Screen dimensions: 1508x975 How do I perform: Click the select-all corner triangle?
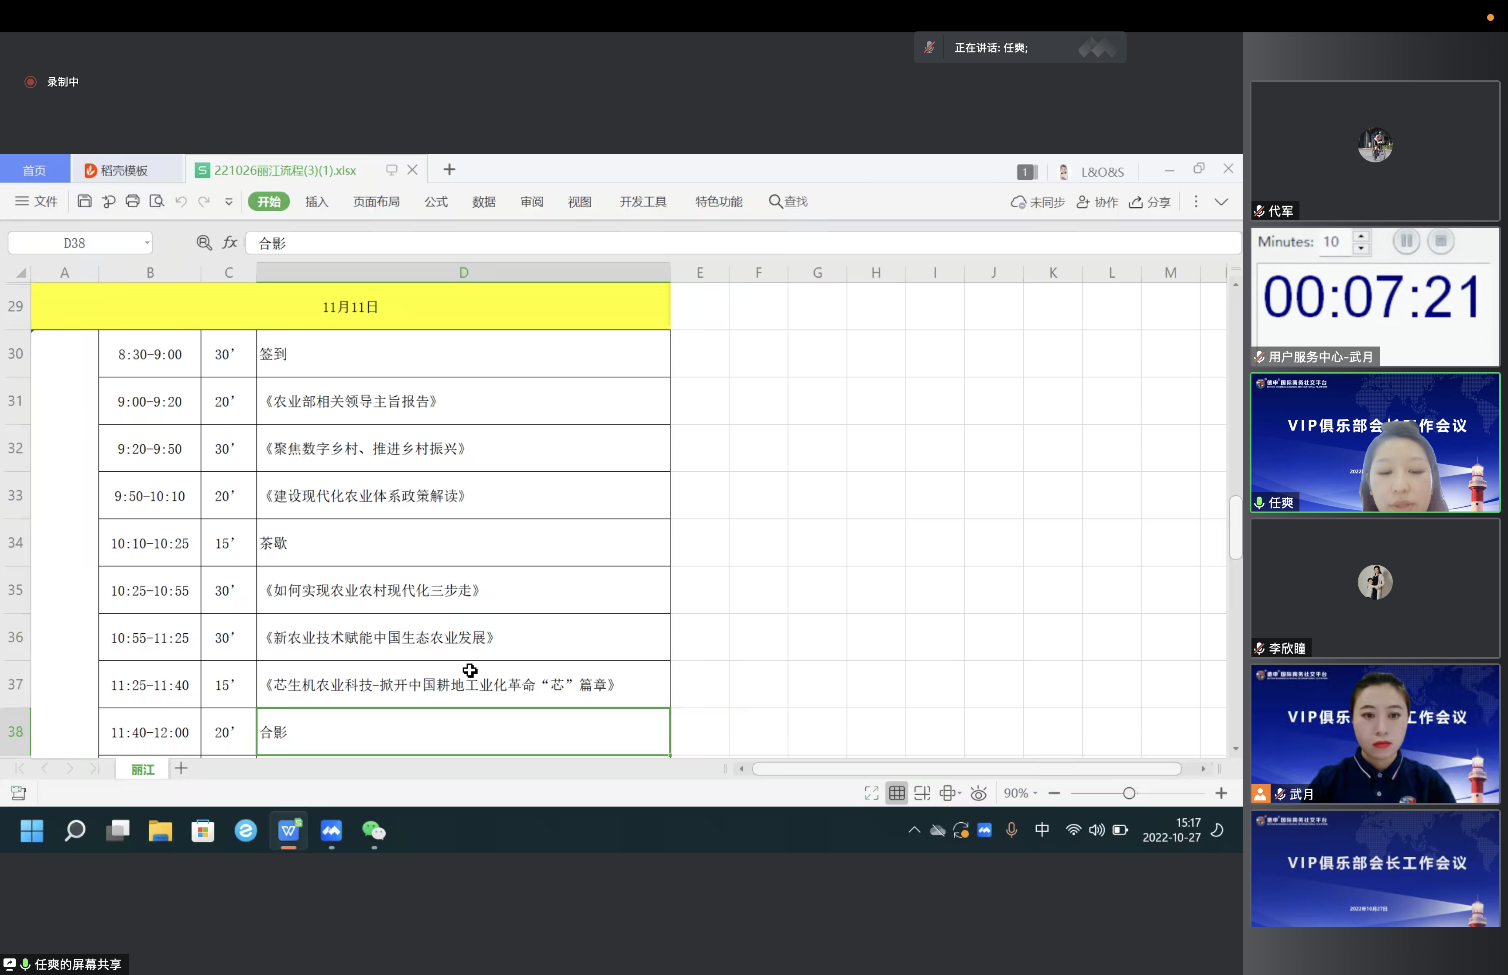21,273
